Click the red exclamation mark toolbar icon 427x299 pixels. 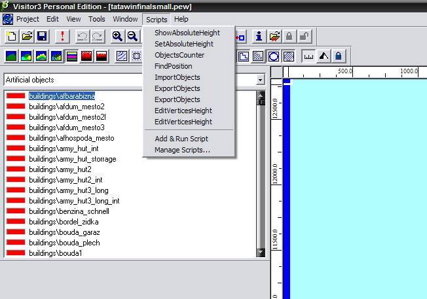click(62, 36)
